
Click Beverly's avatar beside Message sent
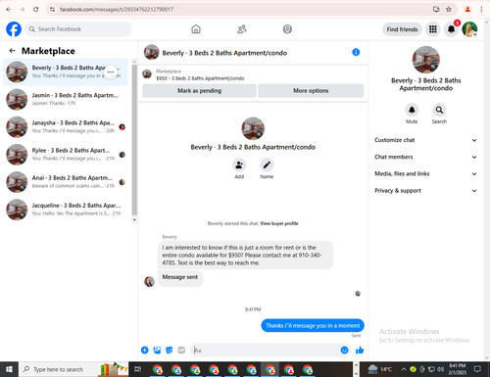pyautogui.click(x=149, y=281)
